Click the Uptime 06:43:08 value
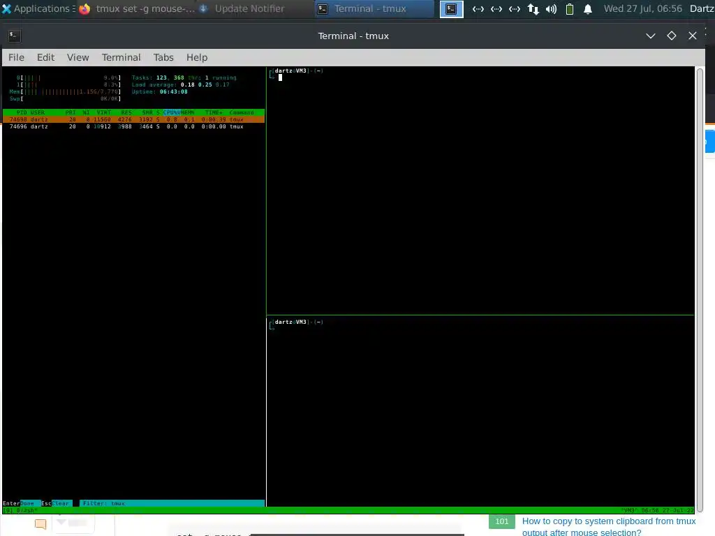The image size is (715, 536). click(x=173, y=91)
